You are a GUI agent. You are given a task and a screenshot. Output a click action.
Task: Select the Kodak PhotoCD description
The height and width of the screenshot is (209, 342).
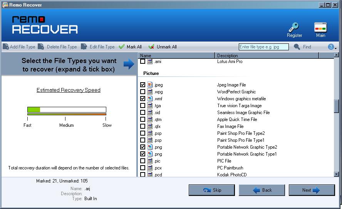[232, 174]
